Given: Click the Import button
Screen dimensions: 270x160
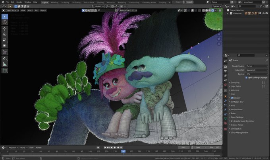Looking at the screenshot, I should [x=189, y=2].
